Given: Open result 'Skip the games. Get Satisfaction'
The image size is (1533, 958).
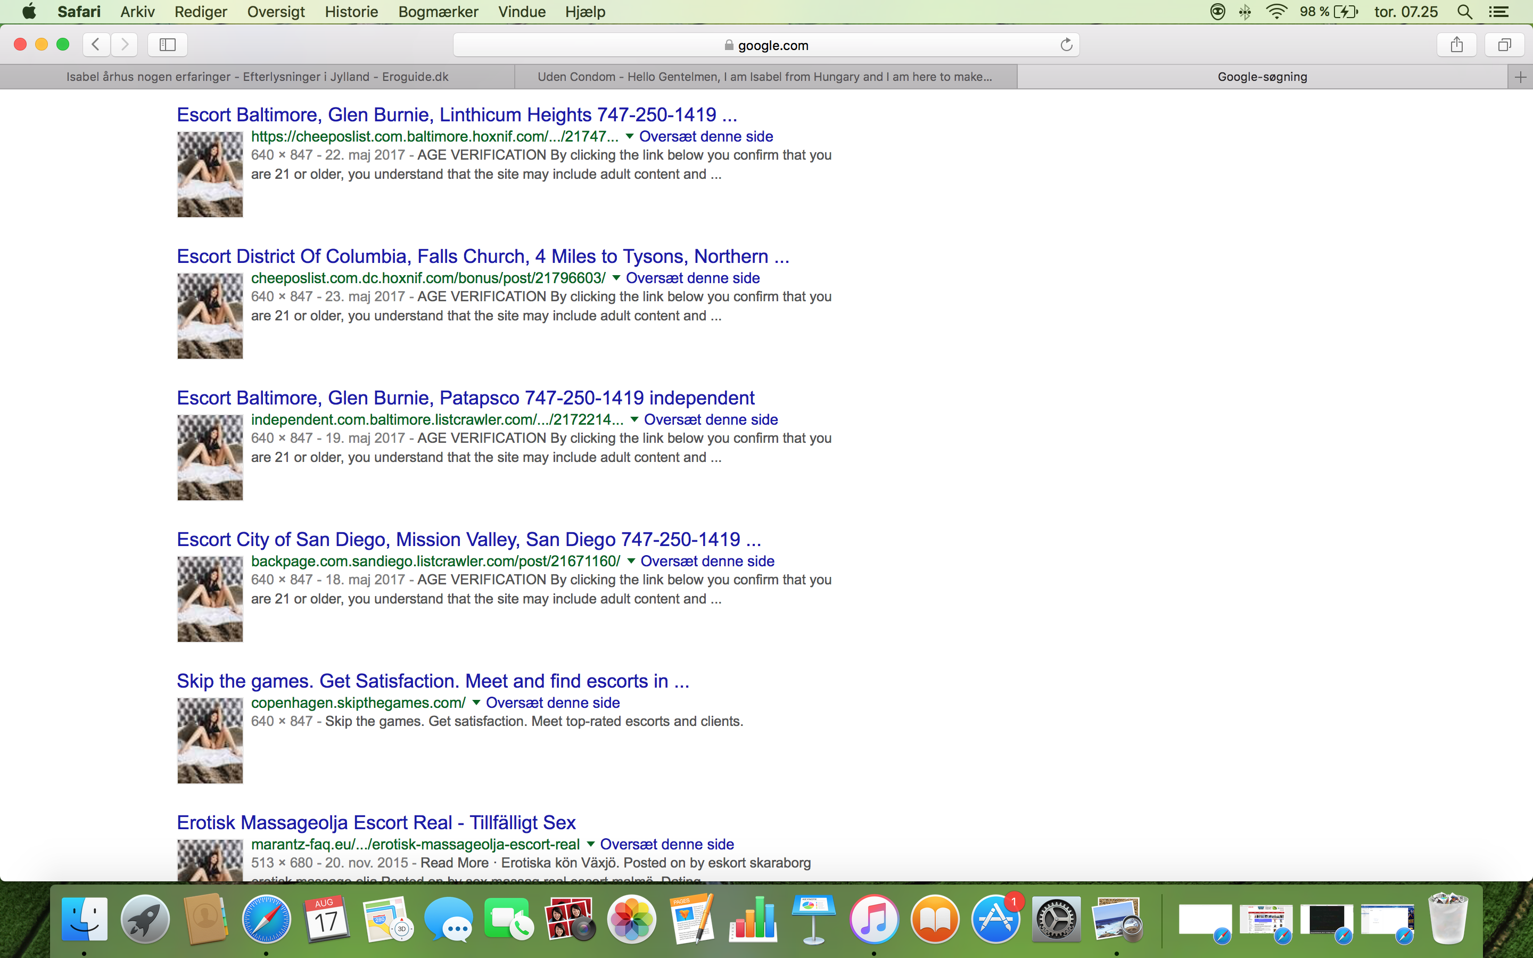Looking at the screenshot, I should point(433,681).
